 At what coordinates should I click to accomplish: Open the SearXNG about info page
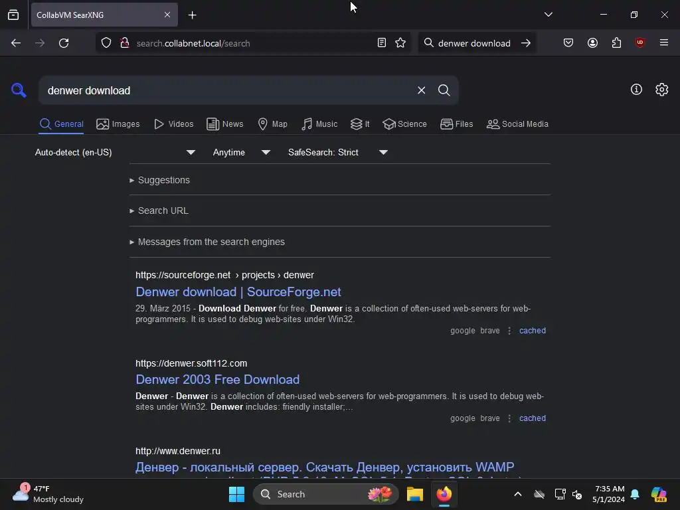tap(636, 90)
